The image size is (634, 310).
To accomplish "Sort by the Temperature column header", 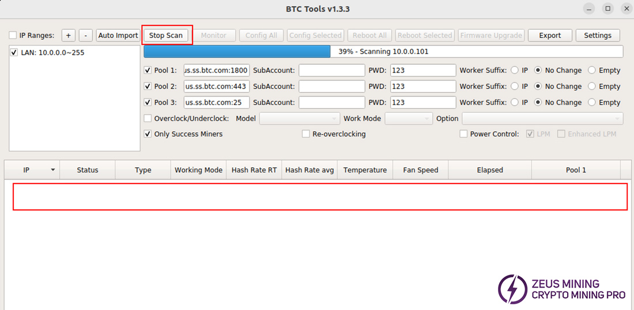I will [365, 170].
